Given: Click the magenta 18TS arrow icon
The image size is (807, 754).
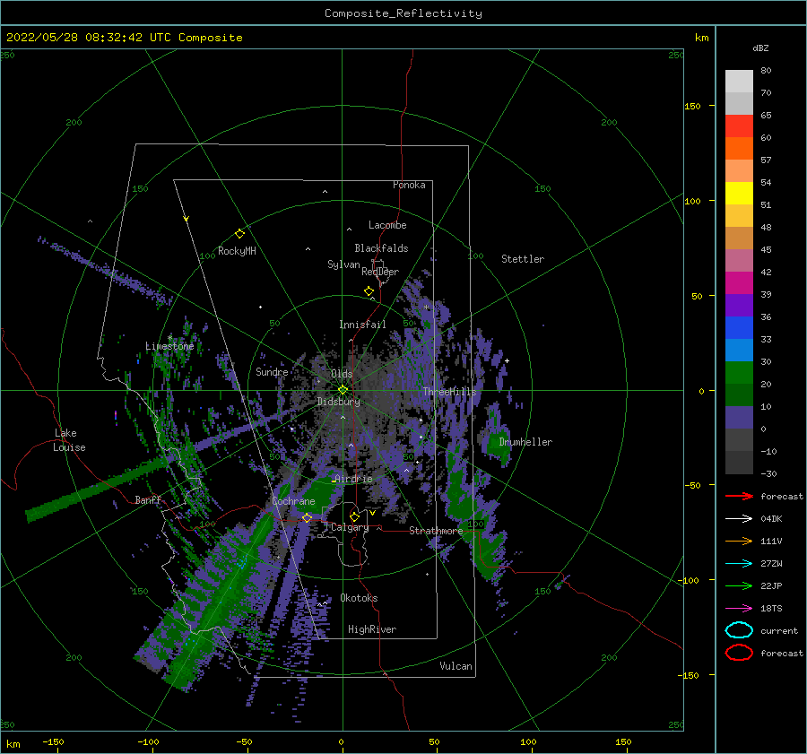Looking at the screenshot, I should pos(739,609).
